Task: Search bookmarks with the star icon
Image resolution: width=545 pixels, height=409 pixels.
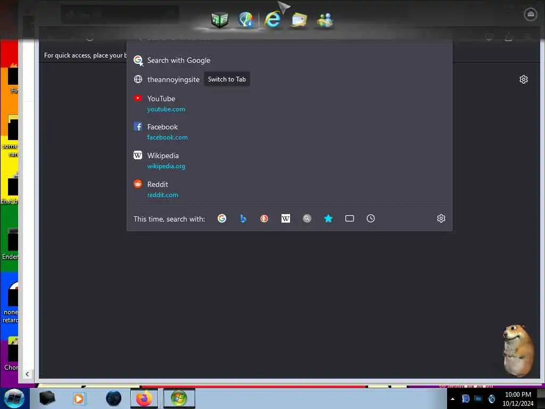Action: point(328,218)
